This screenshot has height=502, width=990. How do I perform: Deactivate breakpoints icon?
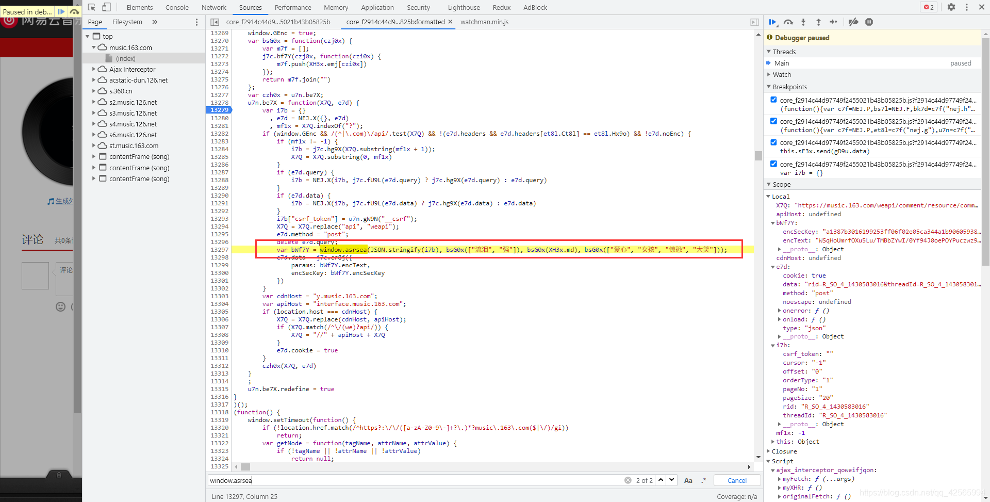tap(853, 22)
